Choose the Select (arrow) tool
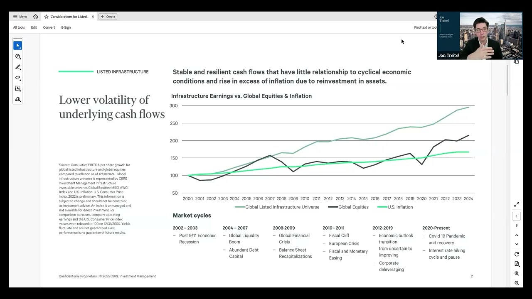532x299 pixels. (x=18, y=45)
